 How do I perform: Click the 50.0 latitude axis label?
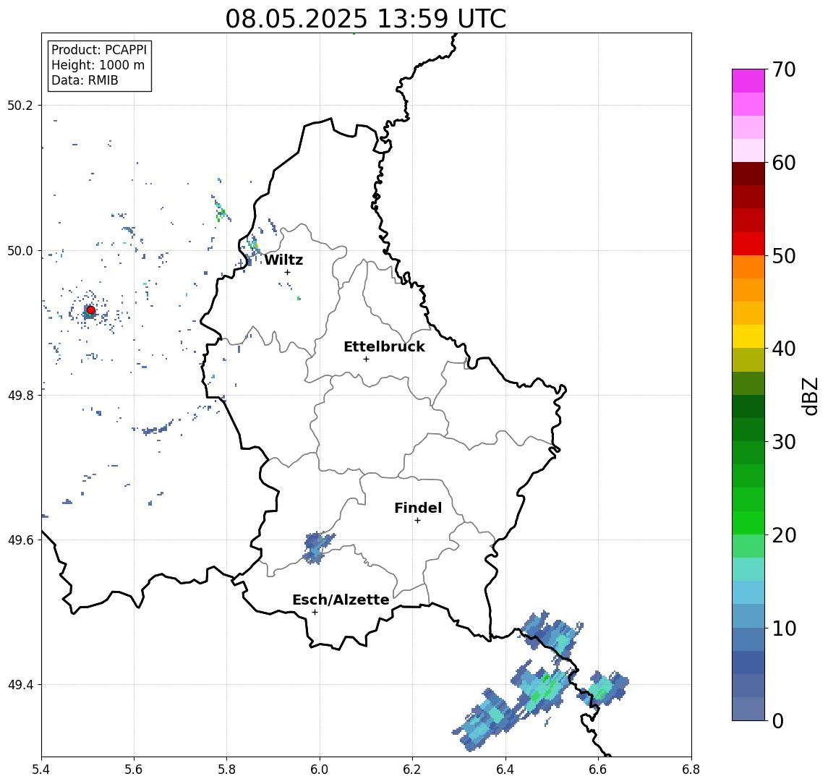tap(20, 250)
